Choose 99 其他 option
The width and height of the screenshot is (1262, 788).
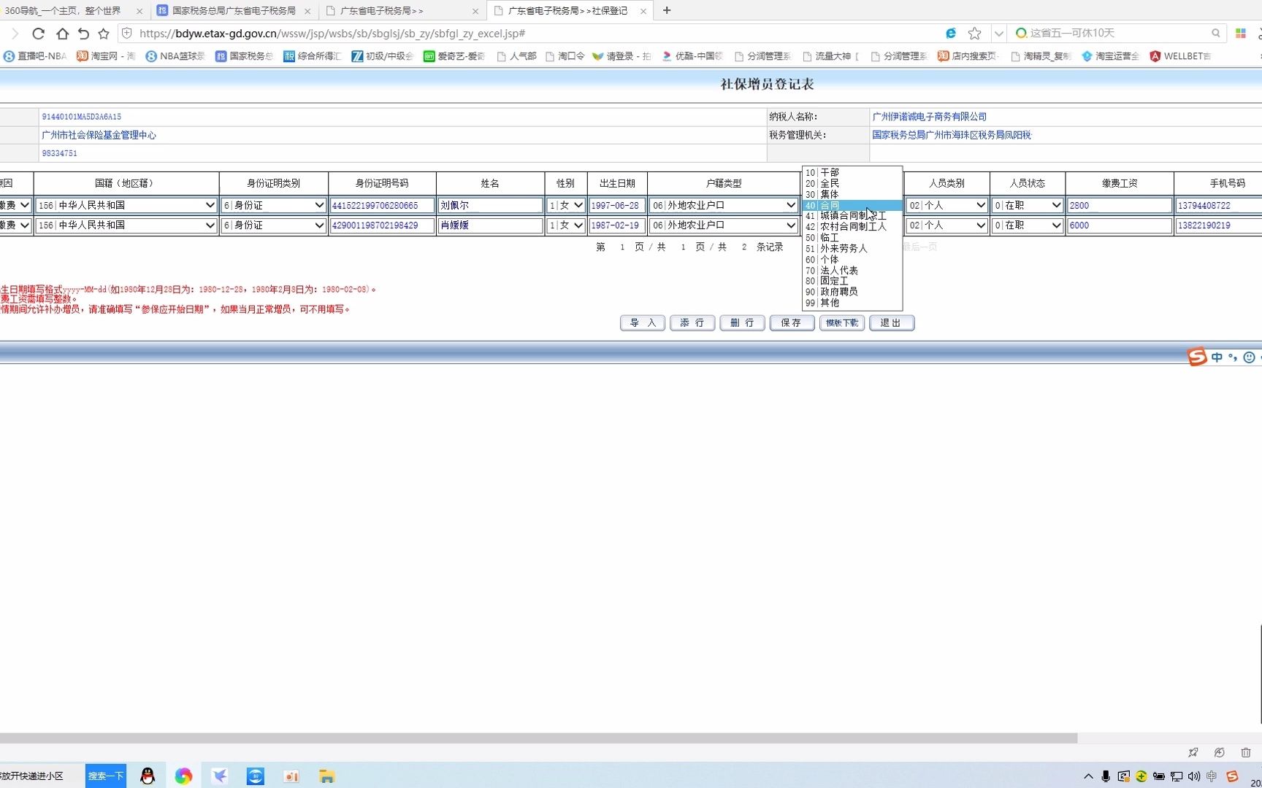pyautogui.click(x=852, y=303)
